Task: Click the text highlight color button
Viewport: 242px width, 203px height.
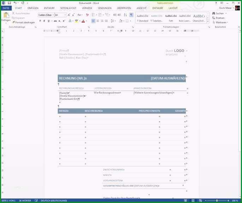Action: click(76, 21)
